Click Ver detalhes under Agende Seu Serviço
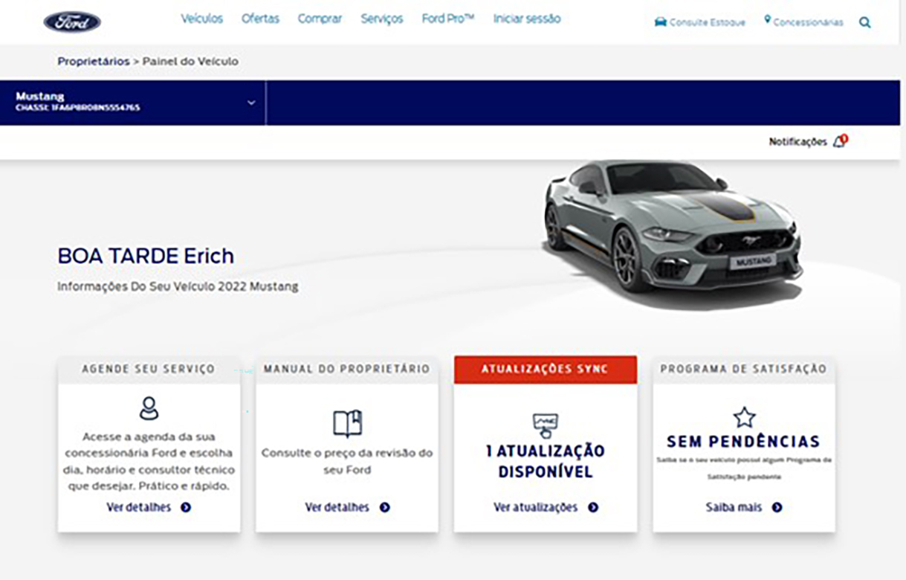Screen dimensions: 906x580 tap(138, 507)
